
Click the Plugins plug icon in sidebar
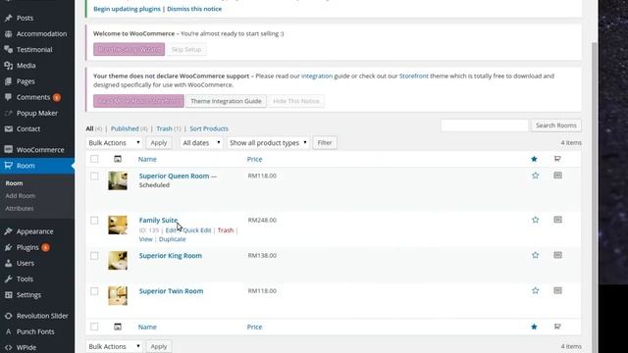tap(9, 247)
